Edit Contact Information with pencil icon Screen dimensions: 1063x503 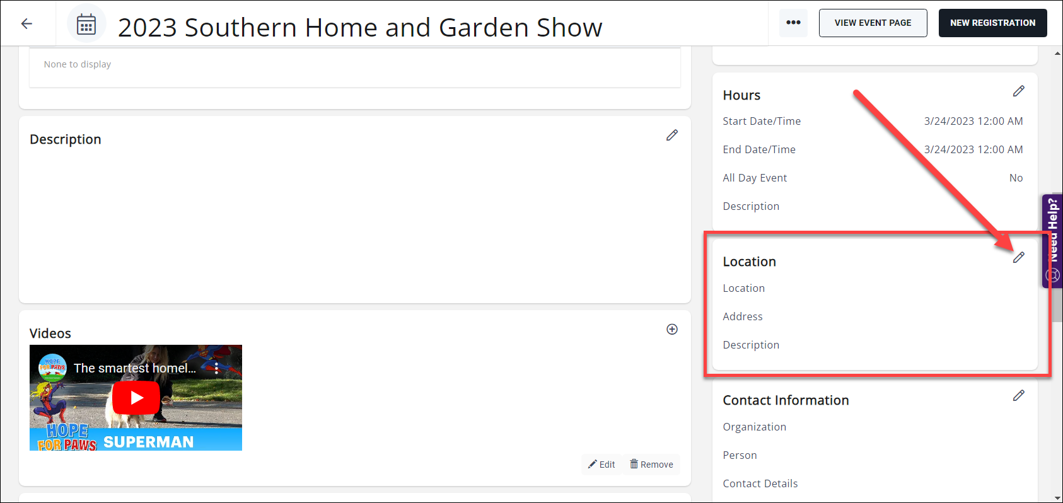point(1018,396)
